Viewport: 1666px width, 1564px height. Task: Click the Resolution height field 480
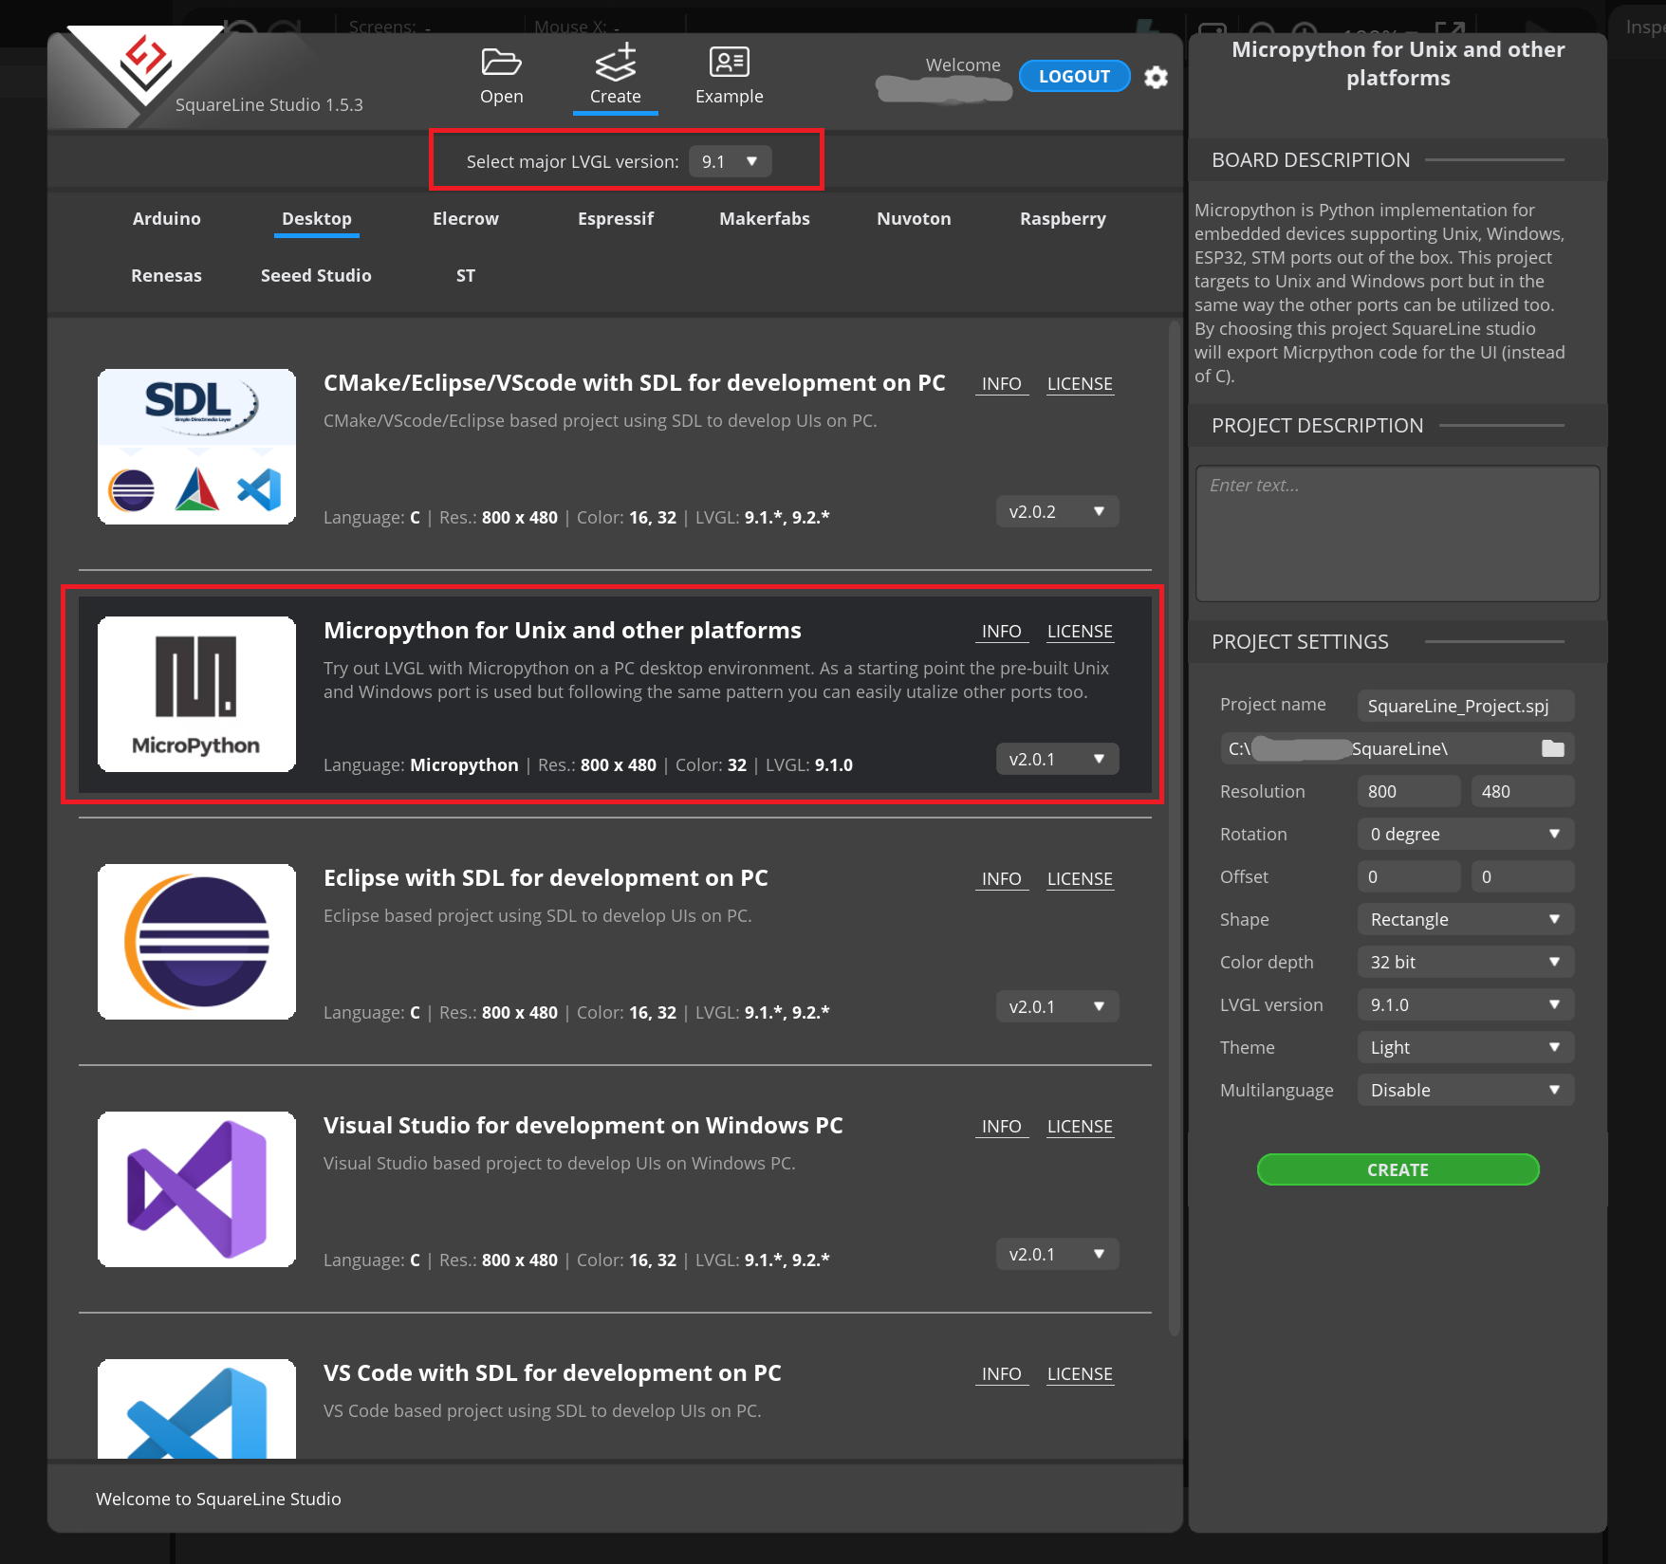pyautogui.click(x=1523, y=791)
